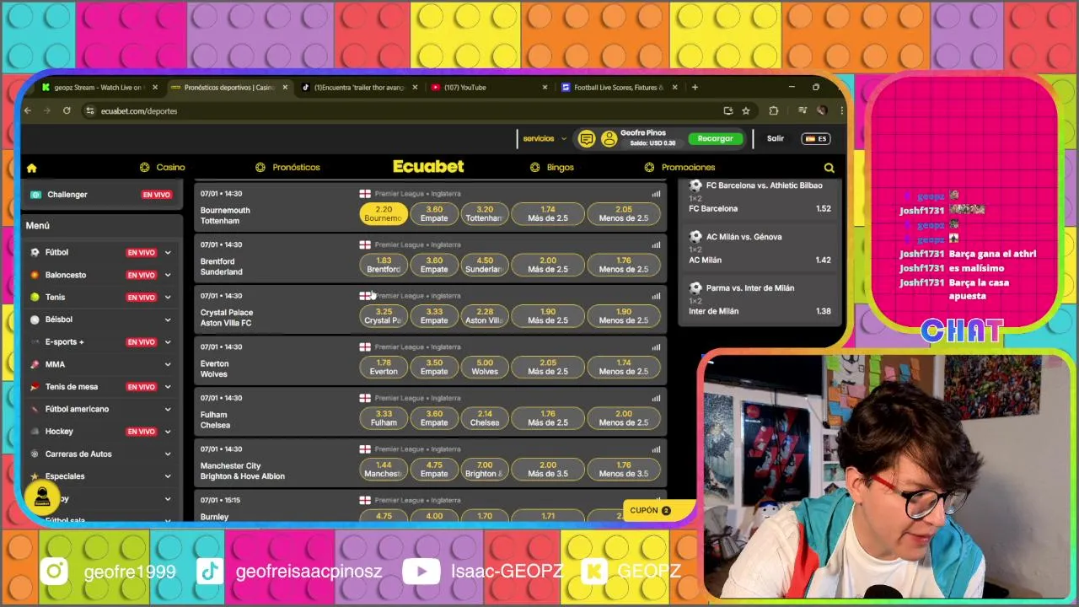This screenshot has height=607, width=1079.
Task: Expand the E-sports + menu chevron
Action: (168, 342)
